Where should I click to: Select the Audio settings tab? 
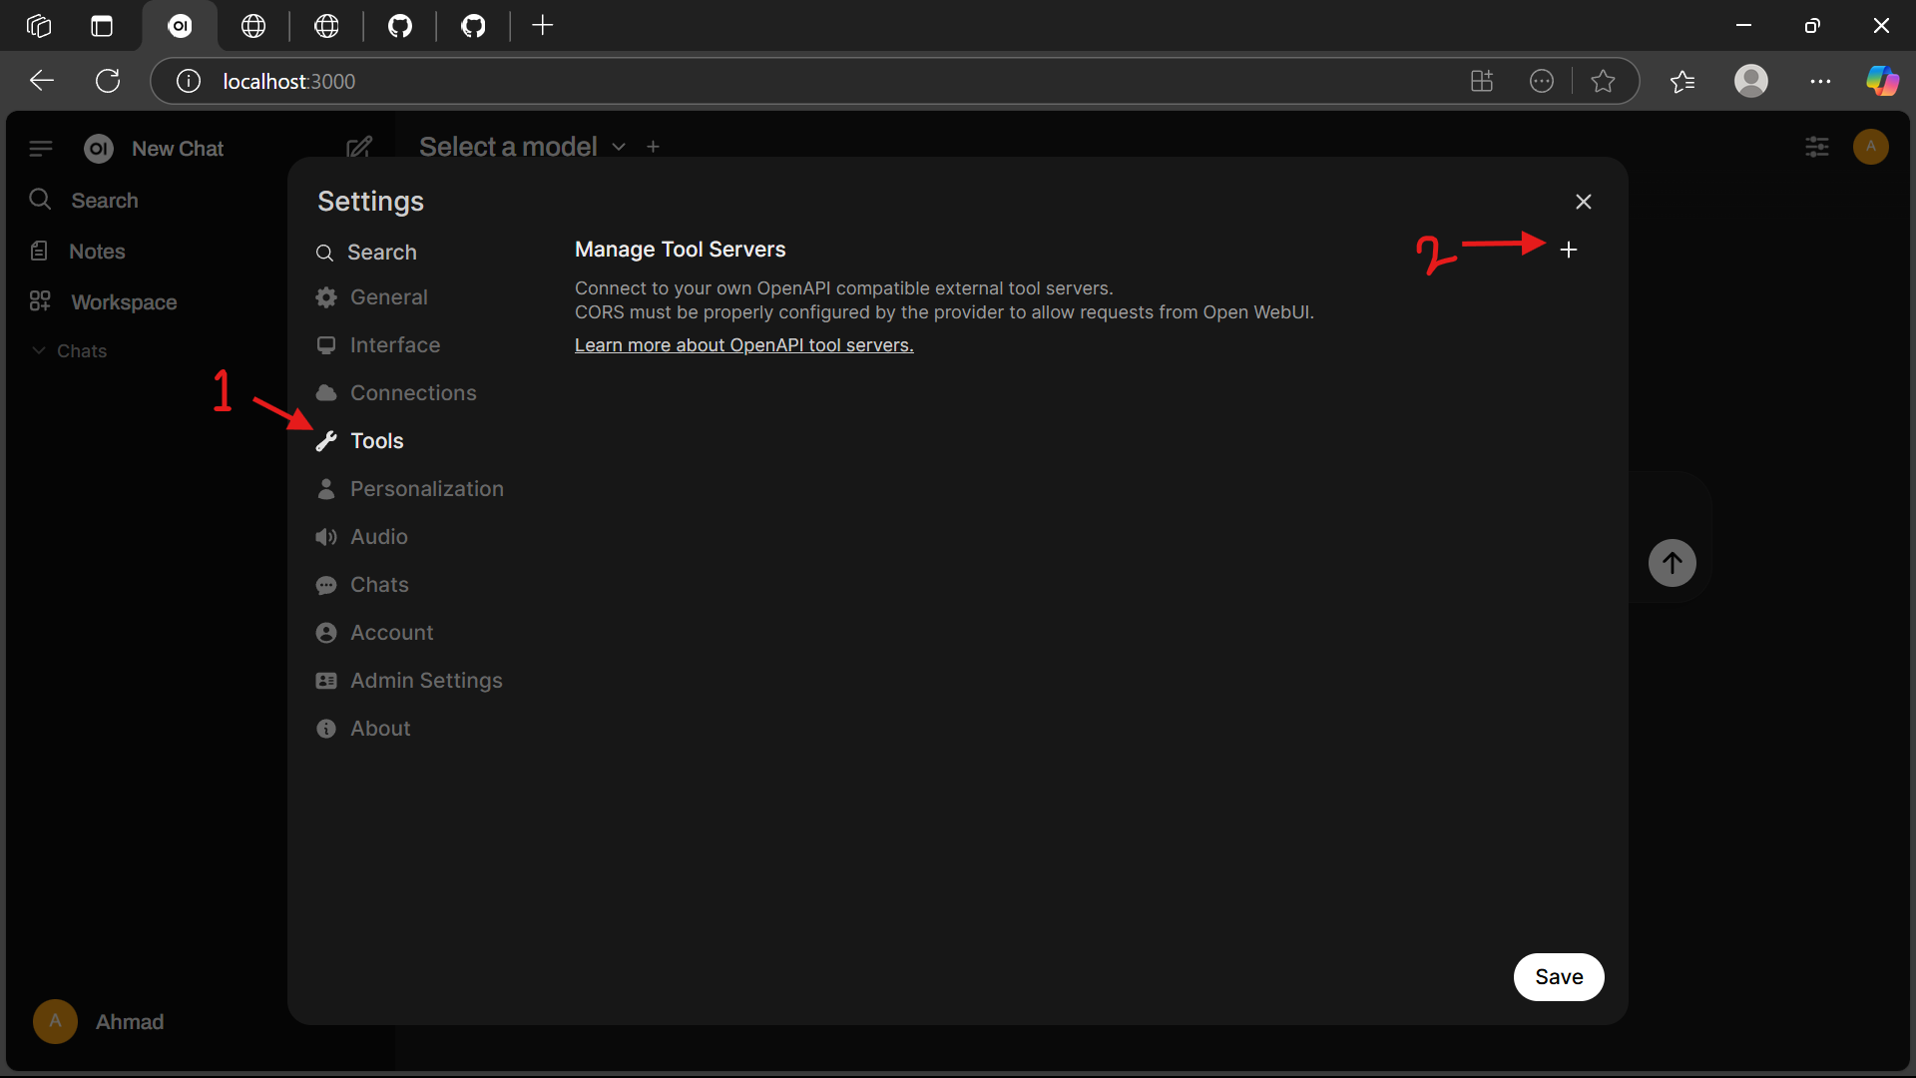378,537
